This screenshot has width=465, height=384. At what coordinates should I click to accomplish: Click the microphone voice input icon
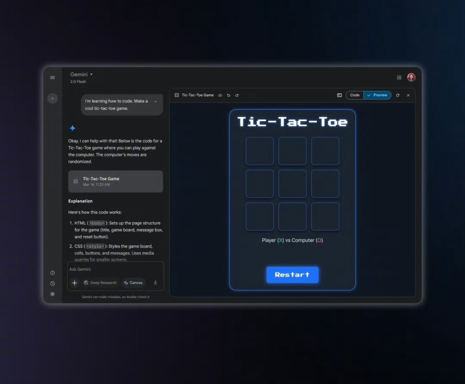(155, 283)
